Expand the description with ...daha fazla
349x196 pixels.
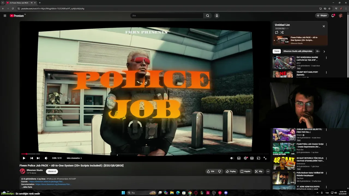(x=27, y=187)
